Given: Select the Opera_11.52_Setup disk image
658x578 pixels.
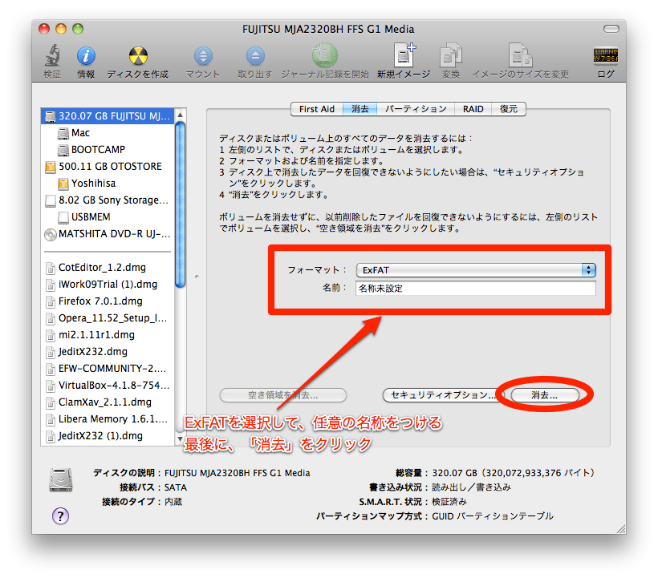Looking at the screenshot, I should click(108, 317).
